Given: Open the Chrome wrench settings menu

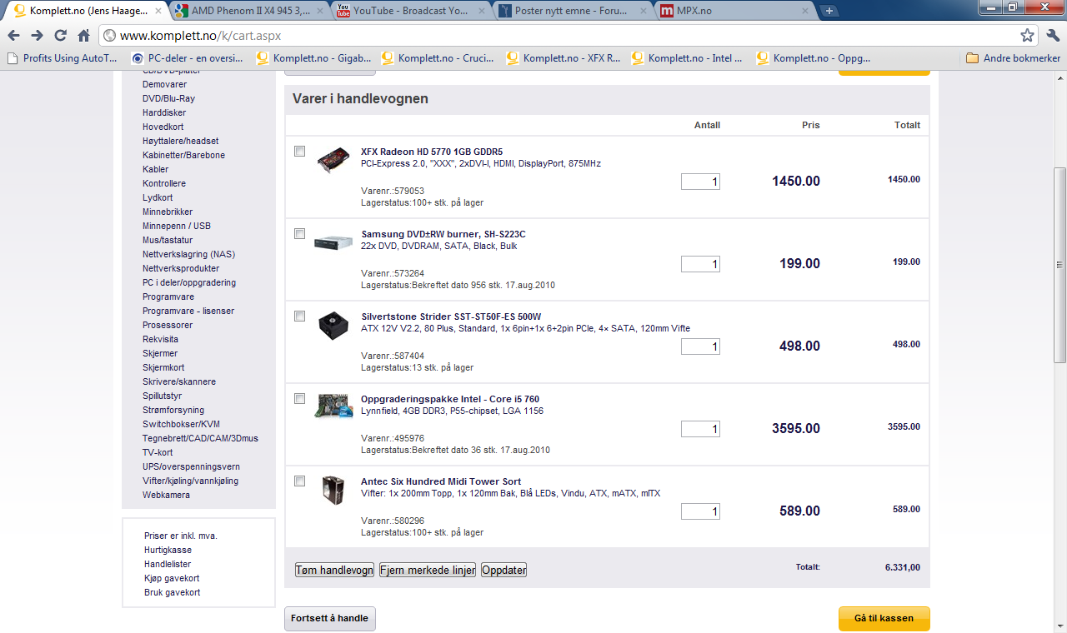Looking at the screenshot, I should click(x=1052, y=35).
